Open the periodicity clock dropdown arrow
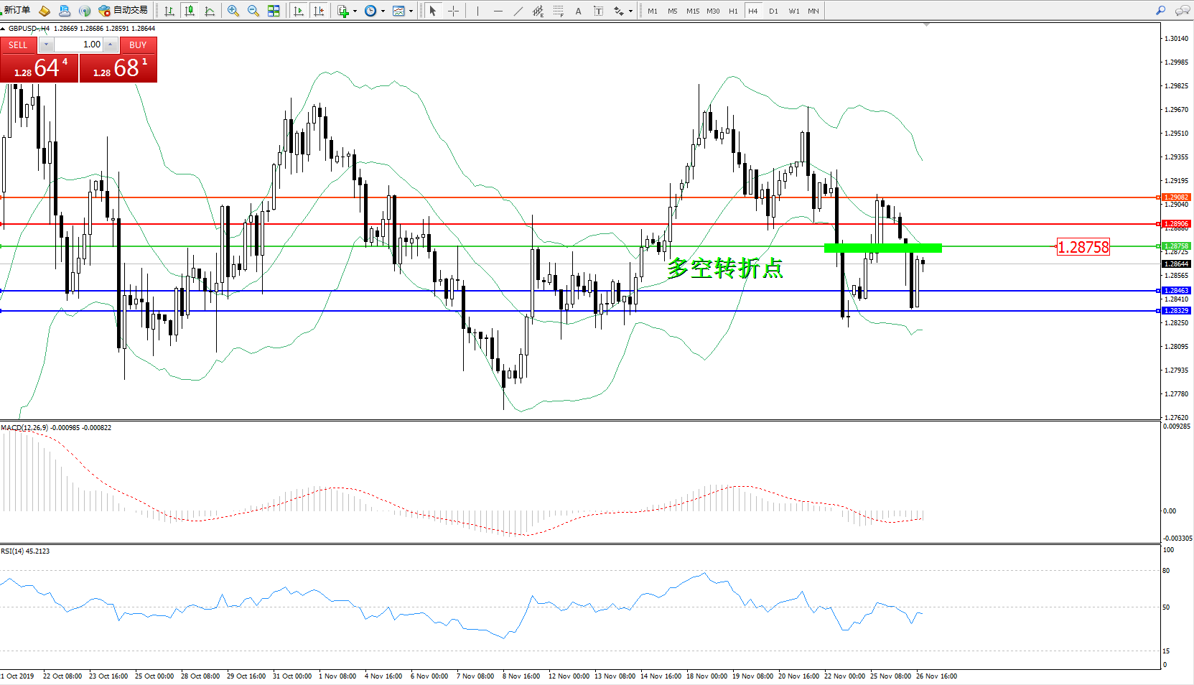 [383, 11]
